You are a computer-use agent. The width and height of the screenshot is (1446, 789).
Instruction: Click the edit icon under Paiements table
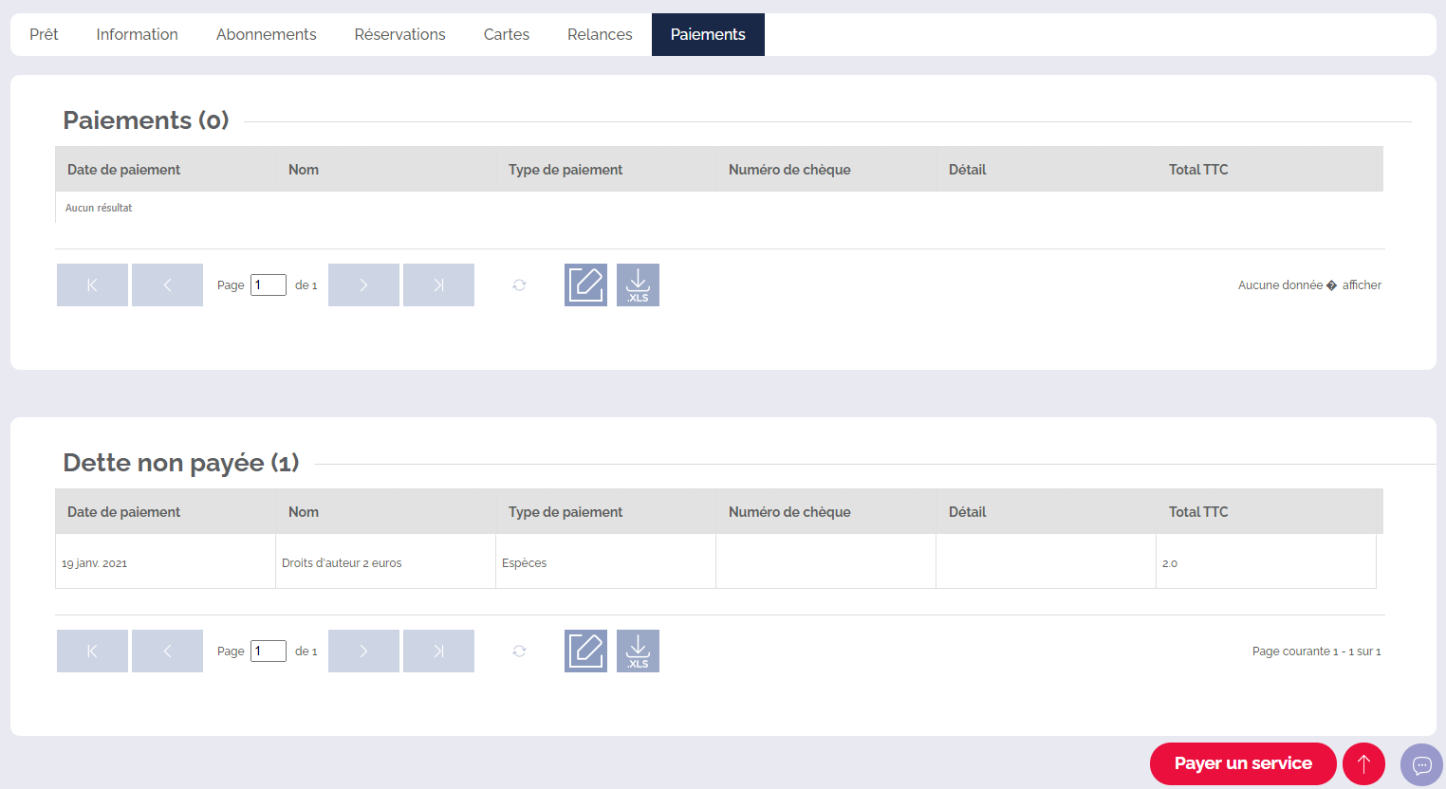(x=585, y=284)
